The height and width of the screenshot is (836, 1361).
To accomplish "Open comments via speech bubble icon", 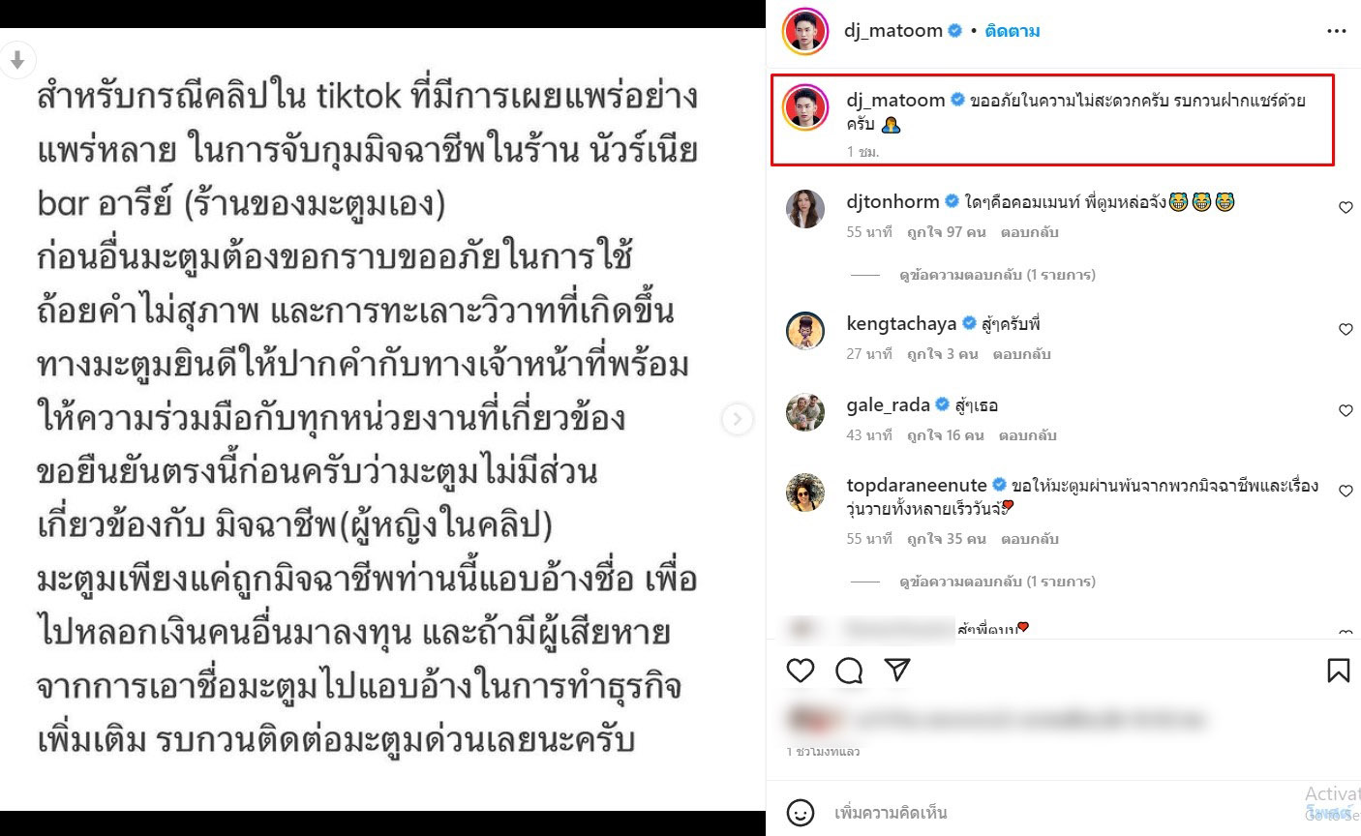I will pyautogui.click(x=849, y=671).
